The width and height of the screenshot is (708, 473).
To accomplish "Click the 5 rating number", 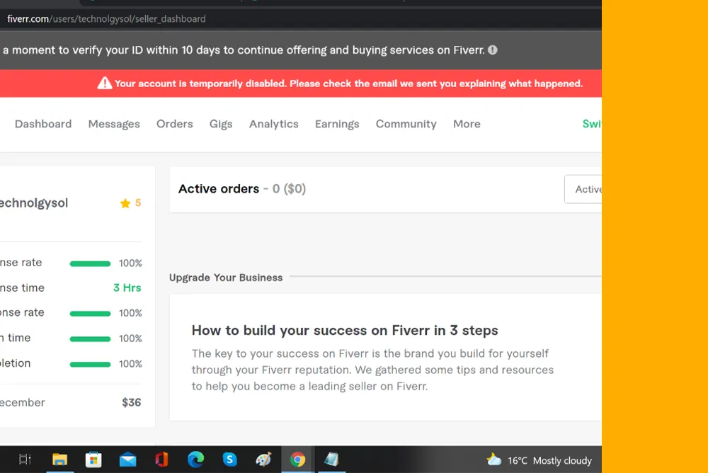I will click(138, 203).
